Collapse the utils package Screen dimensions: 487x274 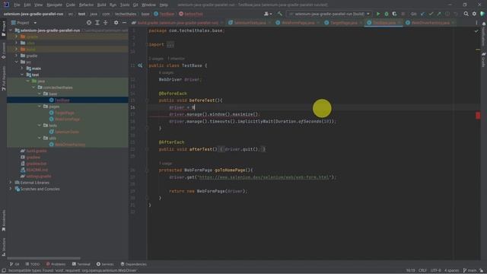click(39, 138)
